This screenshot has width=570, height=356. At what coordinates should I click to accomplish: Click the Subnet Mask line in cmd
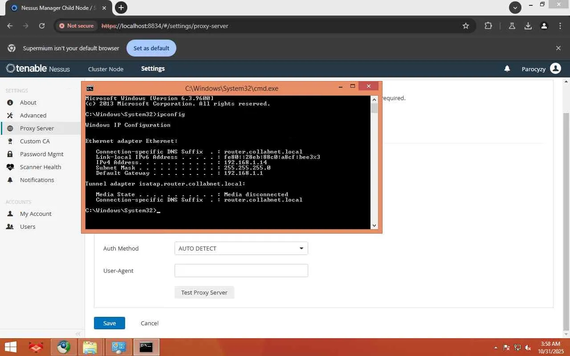click(183, 168)
